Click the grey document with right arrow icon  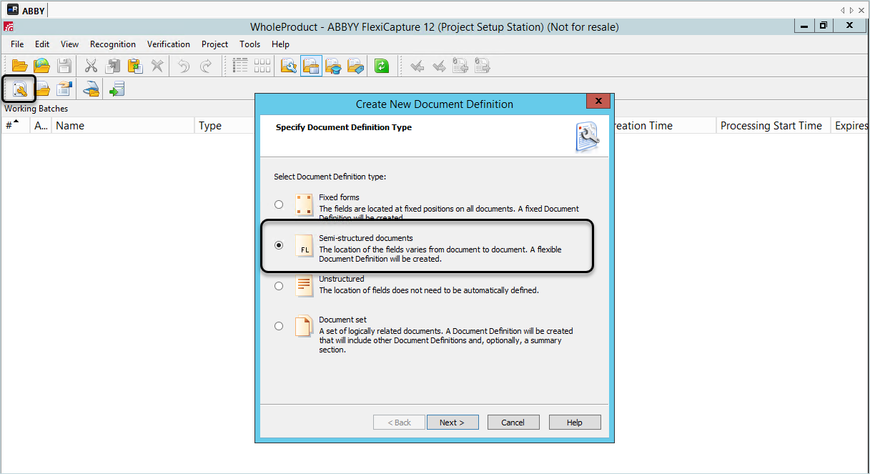pos(483,66)
